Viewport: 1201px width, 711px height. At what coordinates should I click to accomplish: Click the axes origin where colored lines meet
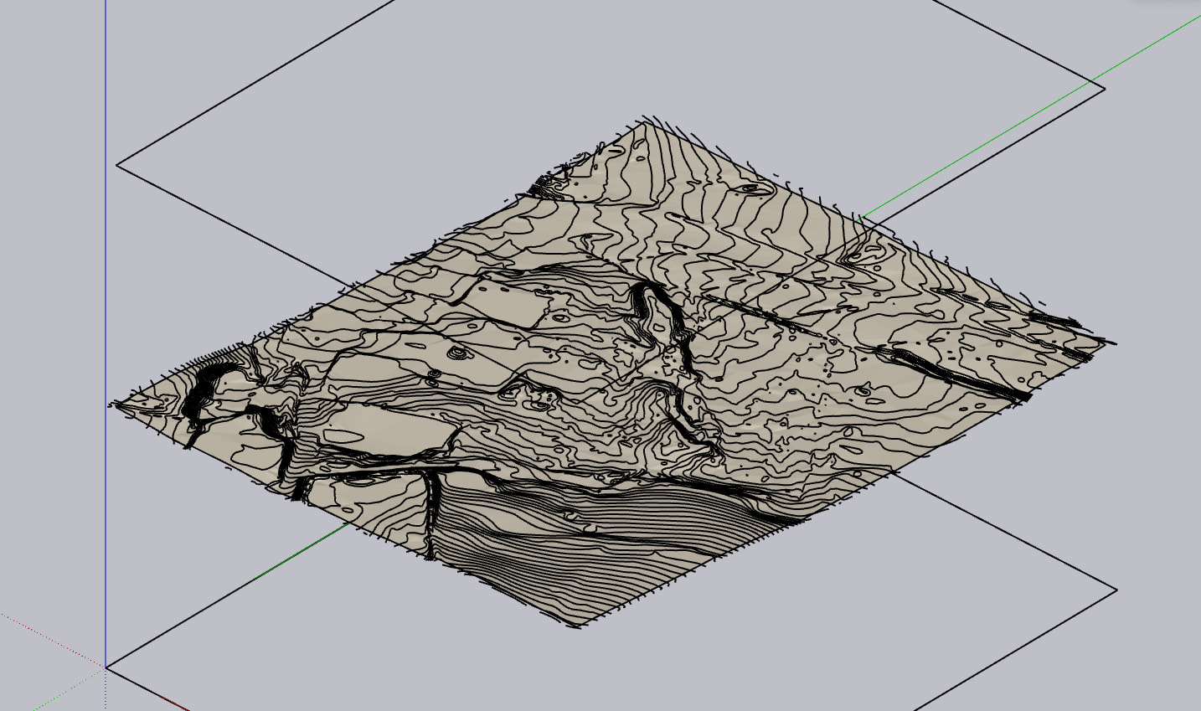(106, 667)
